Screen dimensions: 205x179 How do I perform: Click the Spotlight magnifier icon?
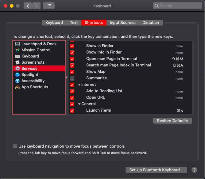pyautogui.click(x=17, y=75)
